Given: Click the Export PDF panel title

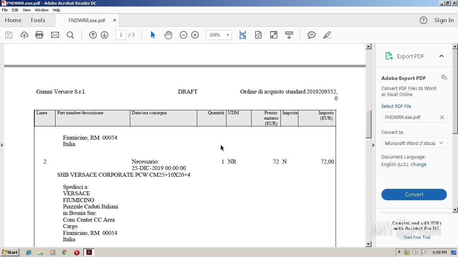Looking at the screenshot, I should pos(410,56).
